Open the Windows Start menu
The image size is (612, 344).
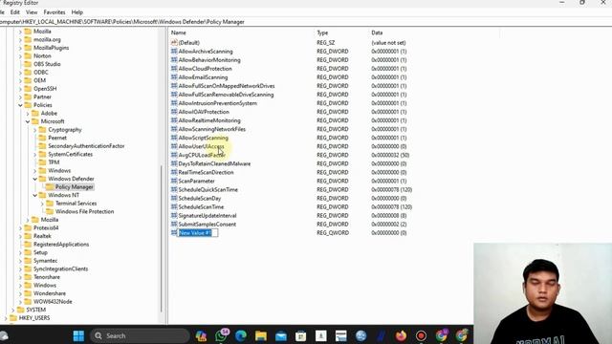pyautogui.click(x=78, y=335)
